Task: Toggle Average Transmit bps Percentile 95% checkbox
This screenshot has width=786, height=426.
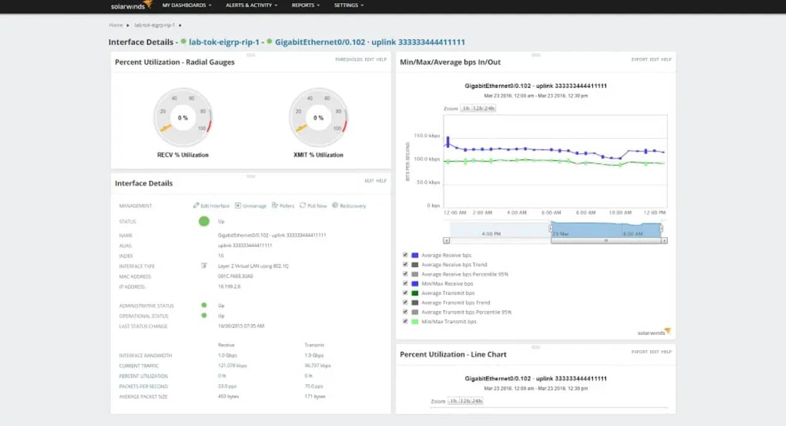Action: pyautogui.click(x=405, y=312)
